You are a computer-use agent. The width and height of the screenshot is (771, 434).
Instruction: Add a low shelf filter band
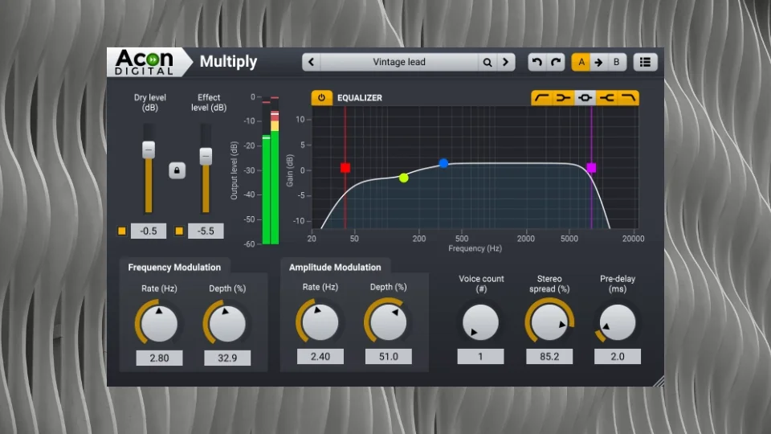(564, 98)
